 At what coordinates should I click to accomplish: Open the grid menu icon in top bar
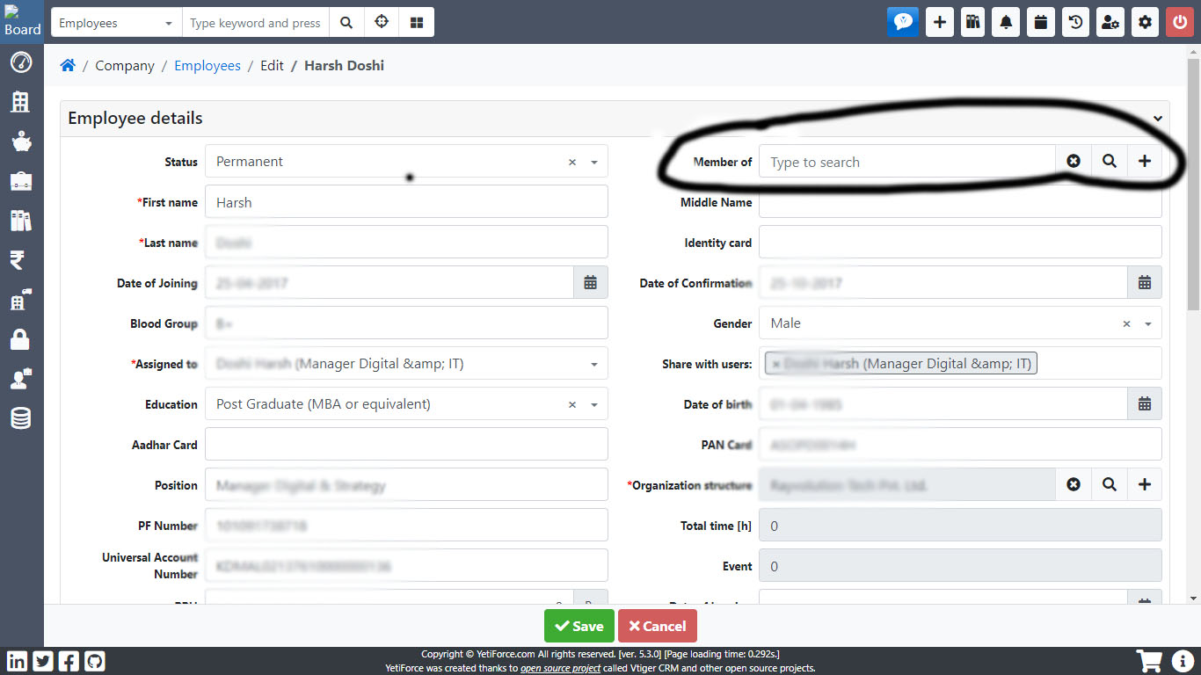pos(417,23)
